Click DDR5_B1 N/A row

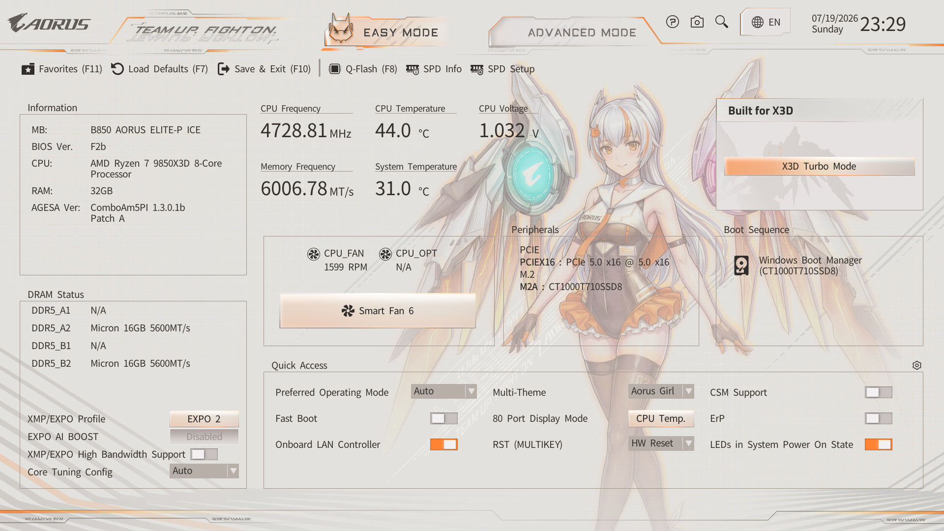69,346
